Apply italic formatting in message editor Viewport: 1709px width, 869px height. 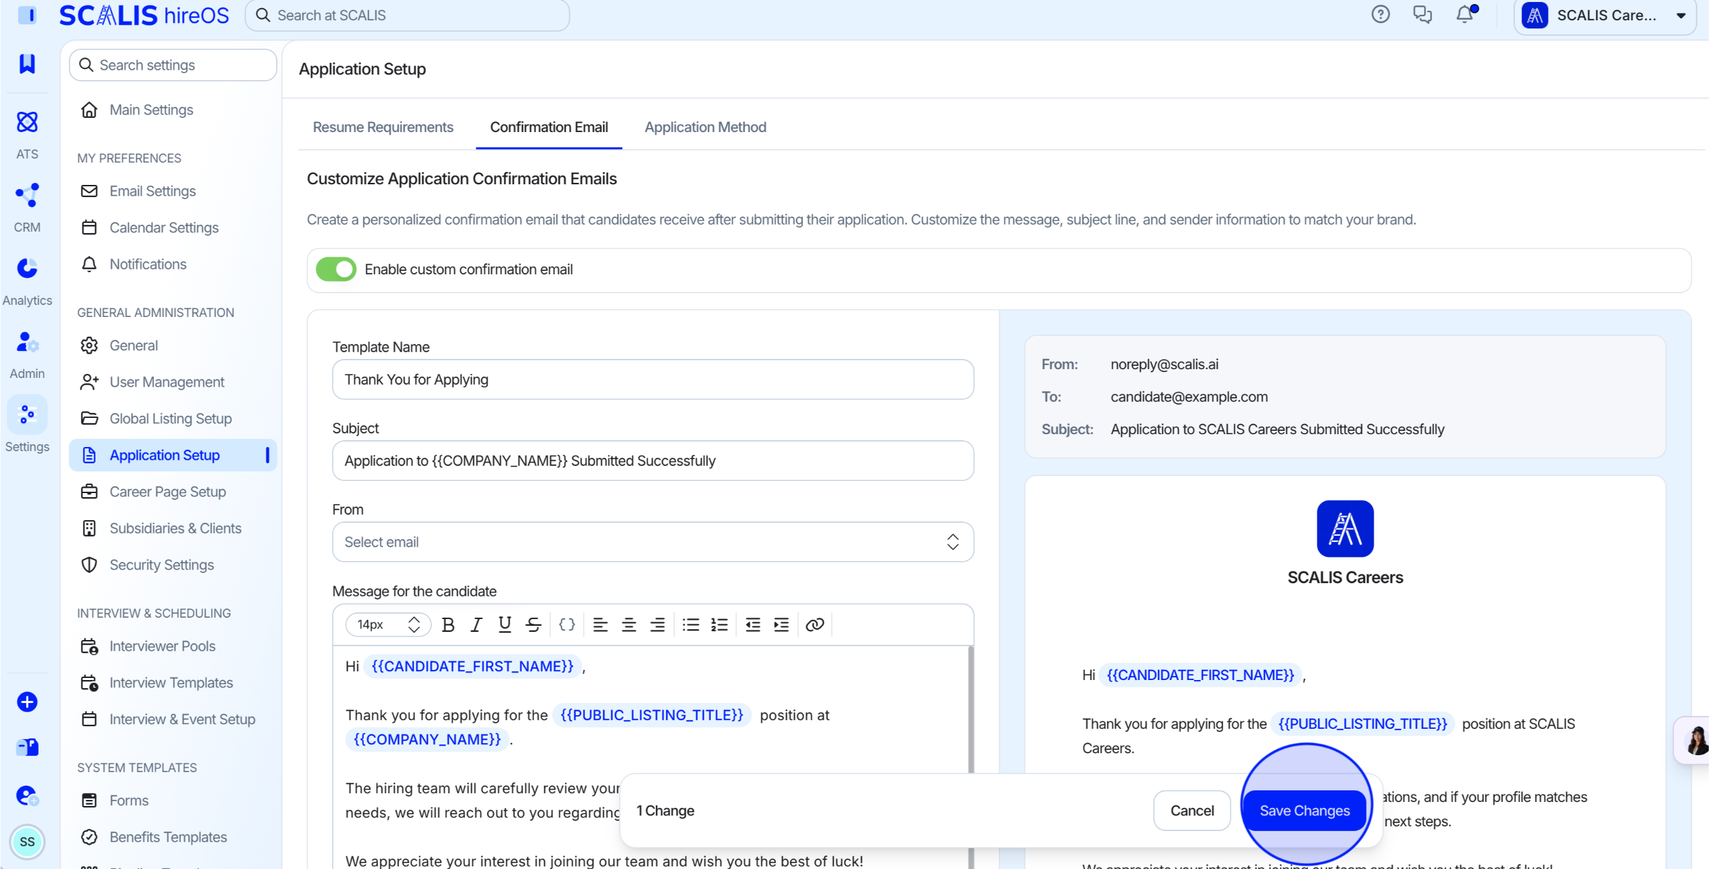point(476,624)
